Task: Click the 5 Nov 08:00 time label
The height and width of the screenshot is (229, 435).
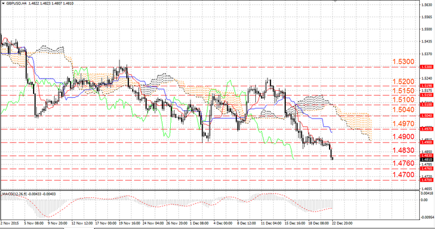Action: (34, 223)
